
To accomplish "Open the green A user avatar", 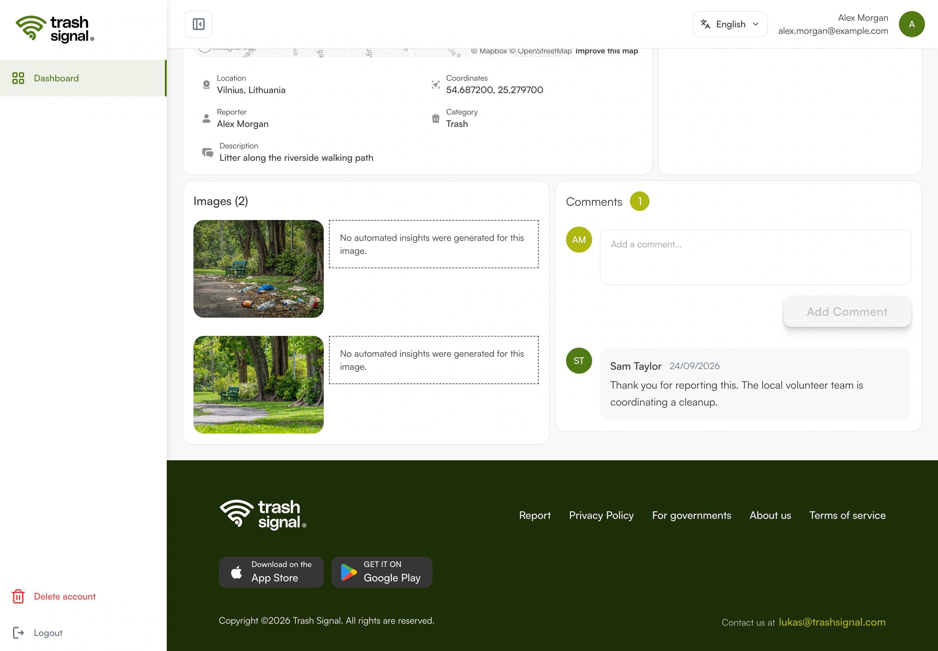I will (912, 24).
